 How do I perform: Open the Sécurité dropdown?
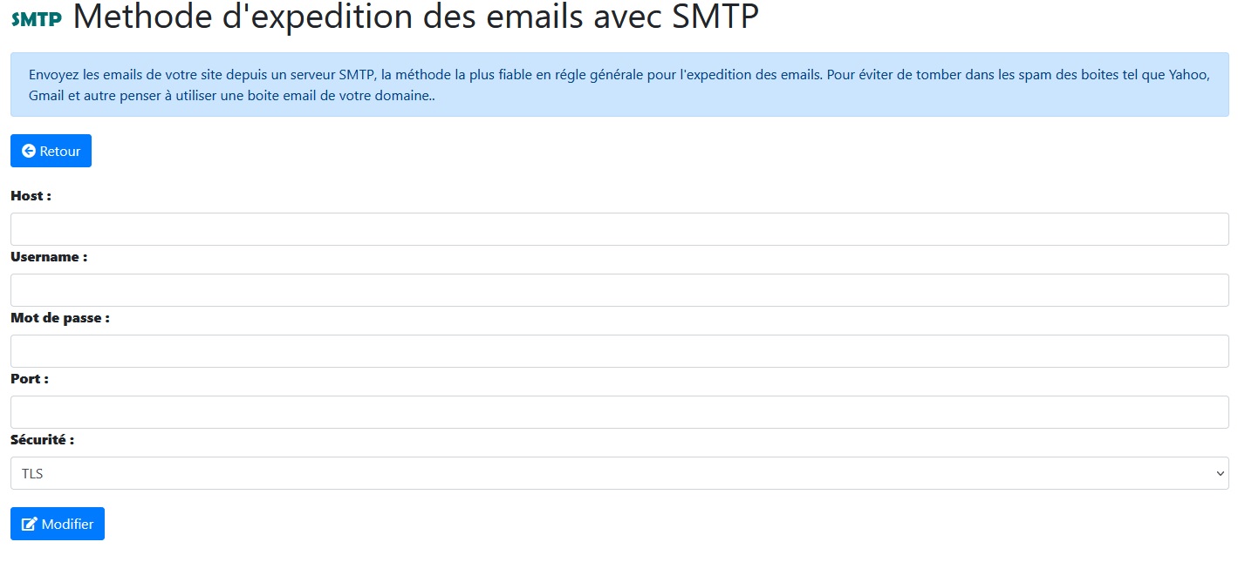tap(619, 473)
